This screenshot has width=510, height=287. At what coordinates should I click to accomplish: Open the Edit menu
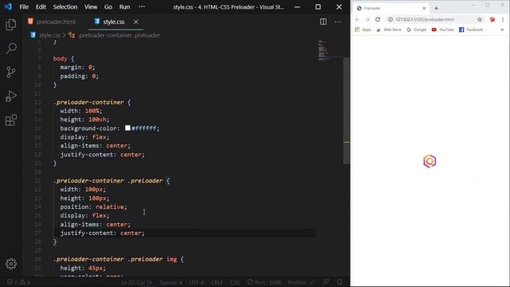tap(41, 7)
